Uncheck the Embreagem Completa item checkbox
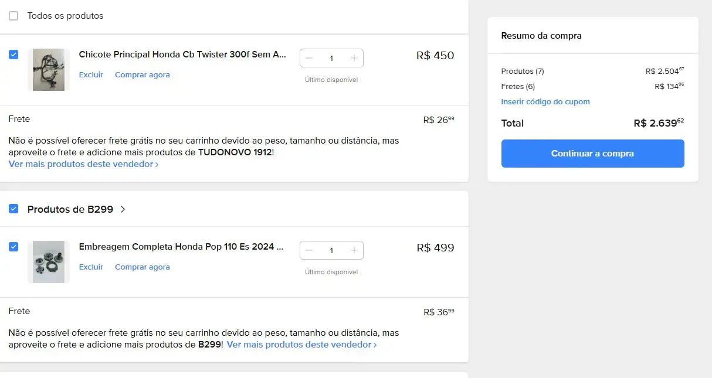712x378 pixels. tap(13, 247)
